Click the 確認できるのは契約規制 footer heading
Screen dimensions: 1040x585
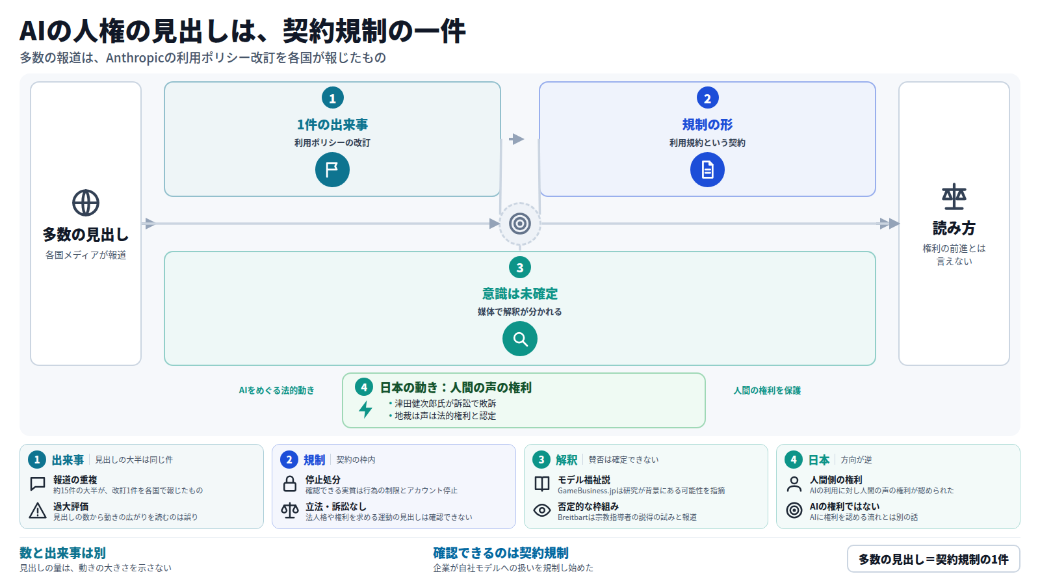500,553
